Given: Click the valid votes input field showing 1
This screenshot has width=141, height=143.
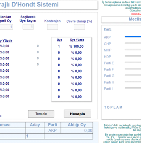Looking at the screenshot, I should [6, 27].
